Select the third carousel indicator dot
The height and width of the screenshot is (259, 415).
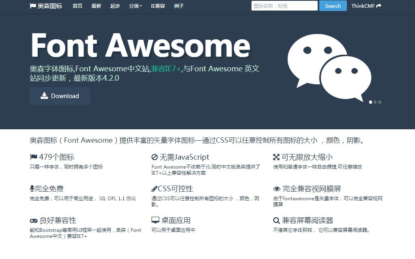(380, 102)
